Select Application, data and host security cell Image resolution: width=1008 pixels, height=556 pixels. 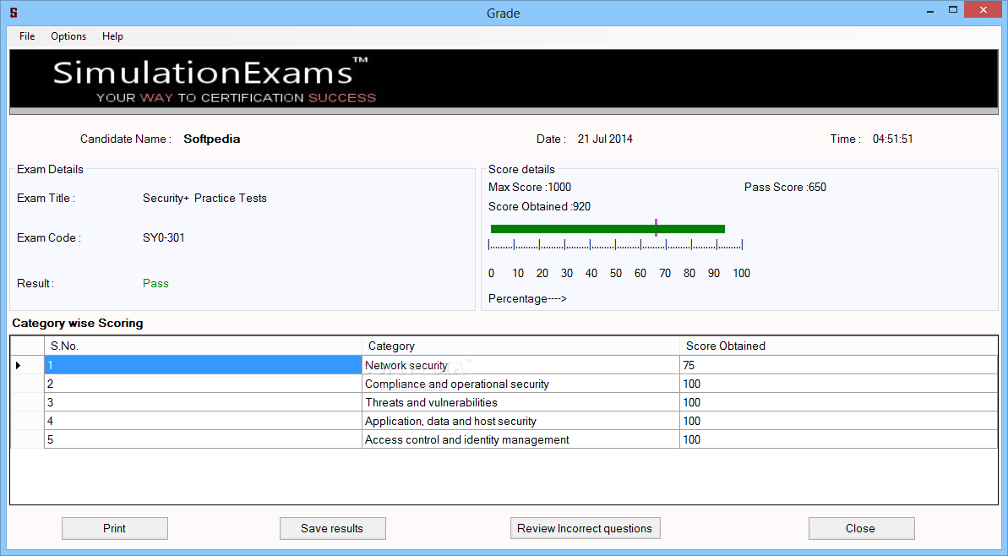click(x=520, y=421)
